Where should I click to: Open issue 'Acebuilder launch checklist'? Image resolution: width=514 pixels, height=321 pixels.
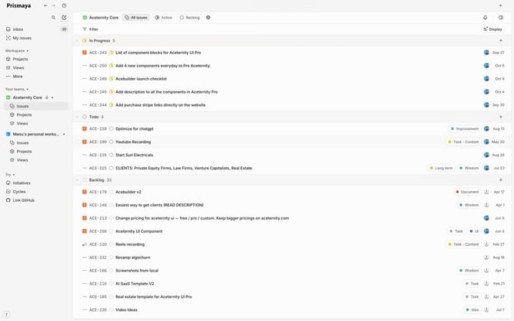[141, 79]
